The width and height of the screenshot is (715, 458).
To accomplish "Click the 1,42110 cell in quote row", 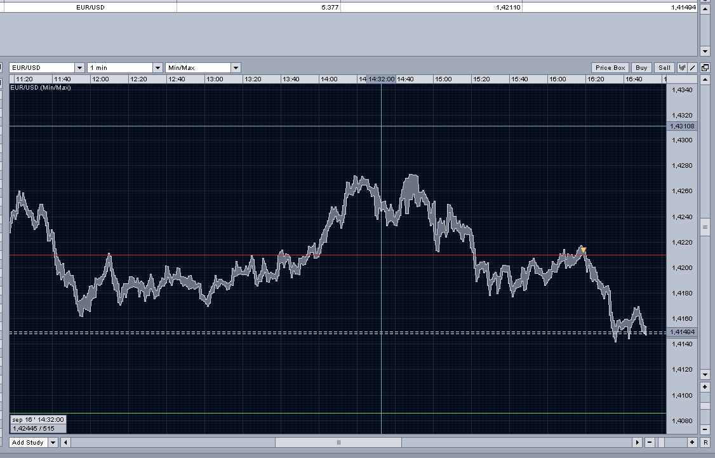I will tap(431, 7).
